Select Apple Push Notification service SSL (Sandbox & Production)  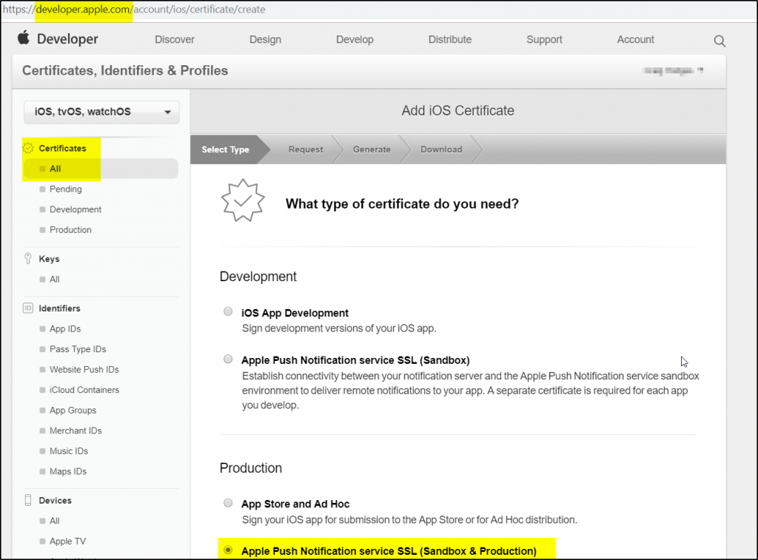[227, 550]
